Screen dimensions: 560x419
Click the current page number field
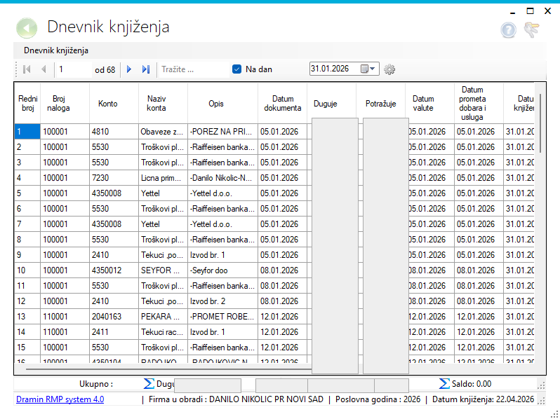[73, 69]
